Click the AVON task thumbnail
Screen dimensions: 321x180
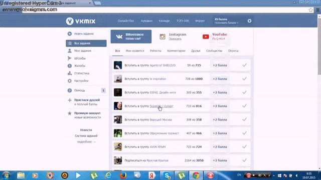coord(118,146)
